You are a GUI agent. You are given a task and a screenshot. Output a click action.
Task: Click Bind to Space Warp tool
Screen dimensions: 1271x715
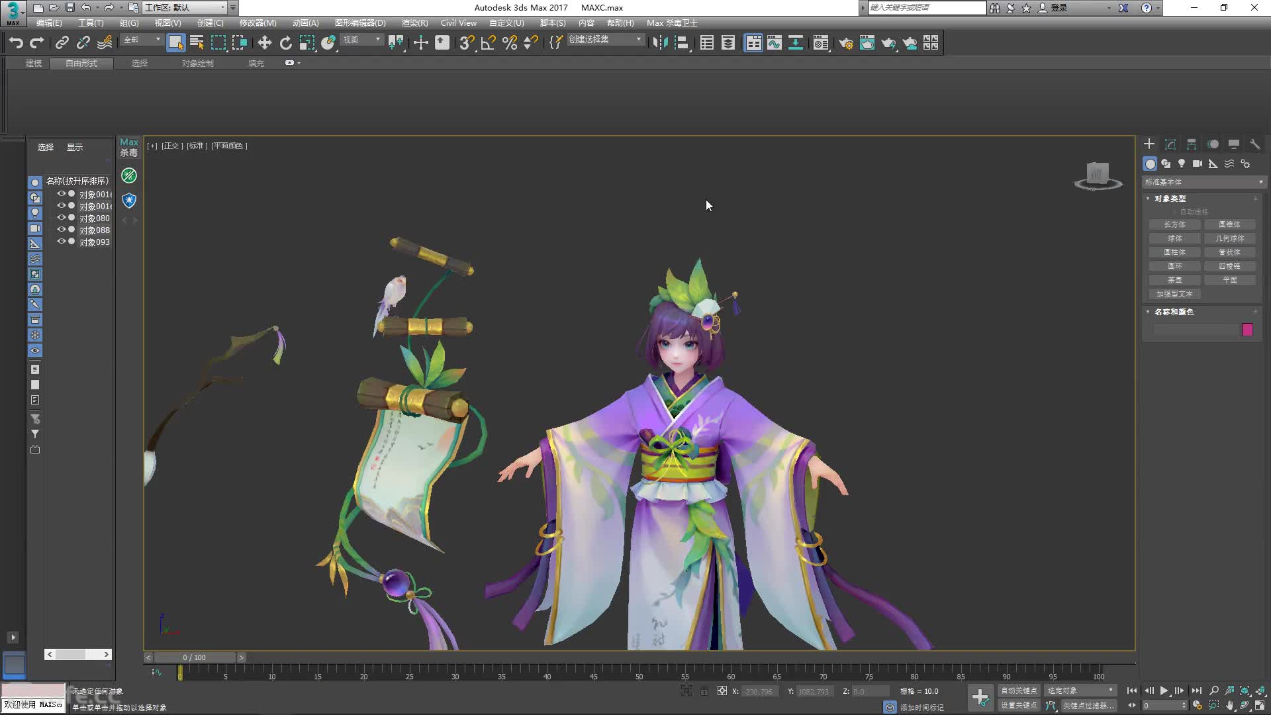[x=105, y=43]
